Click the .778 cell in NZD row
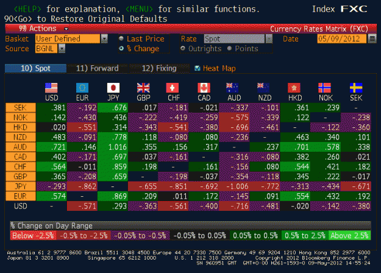The width and height of the screenshot is (381, 273). pyautogui.click(x=113, y=137)
